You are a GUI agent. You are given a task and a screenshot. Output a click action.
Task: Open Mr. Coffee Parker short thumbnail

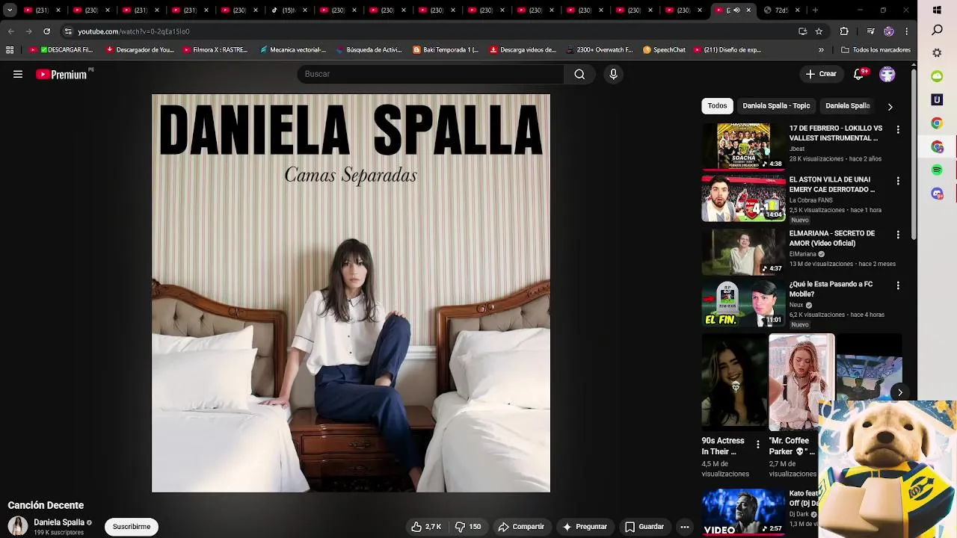tap(801, 382)
